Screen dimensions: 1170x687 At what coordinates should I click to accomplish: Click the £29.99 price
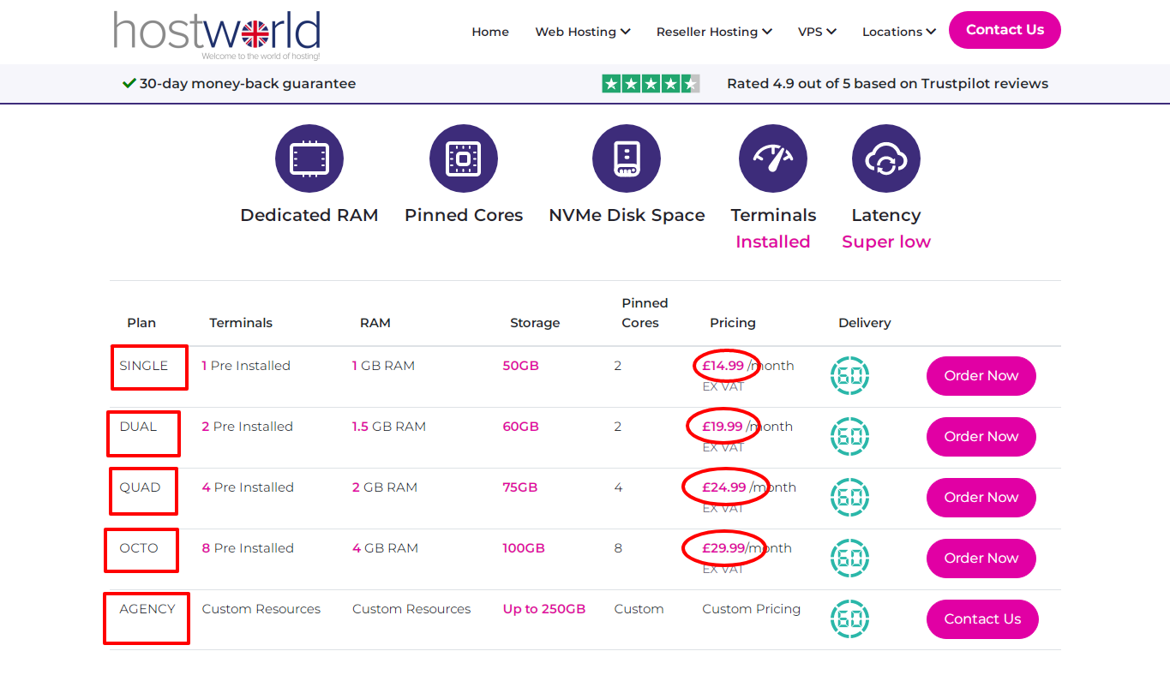[723, 548]
